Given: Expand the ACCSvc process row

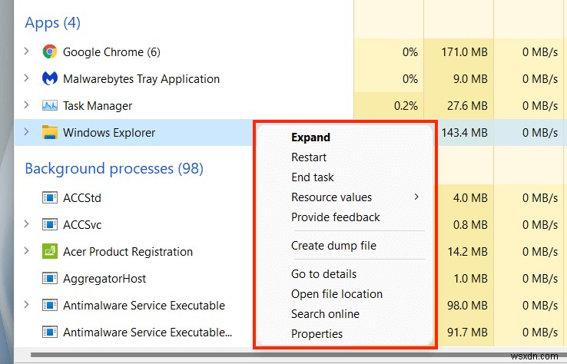Looking at the screenshot, I should 26,224.
